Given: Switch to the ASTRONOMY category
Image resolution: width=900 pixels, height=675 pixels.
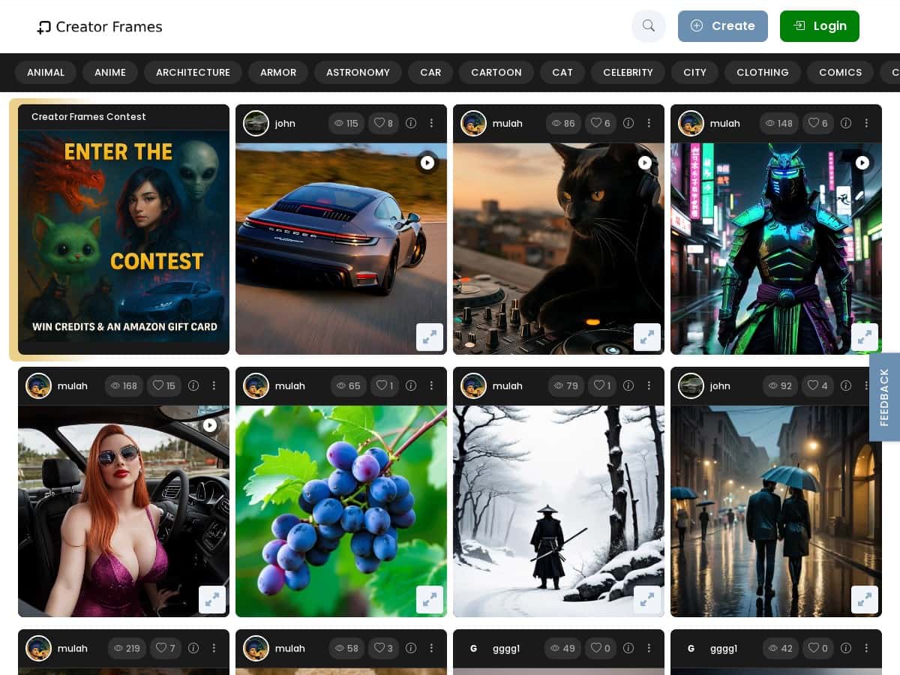Looking at the screenshot, I should [358, 73].
